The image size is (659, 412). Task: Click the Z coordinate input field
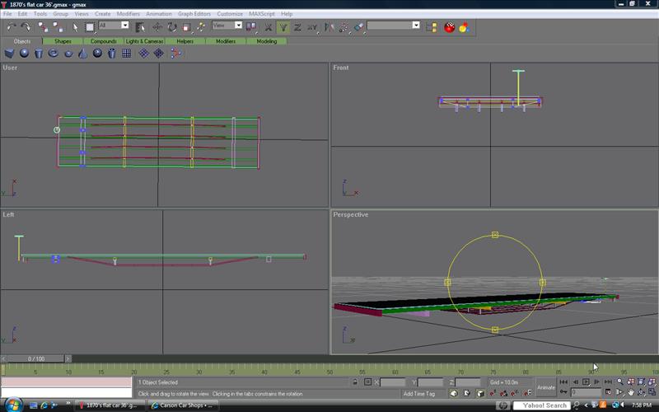467,382
